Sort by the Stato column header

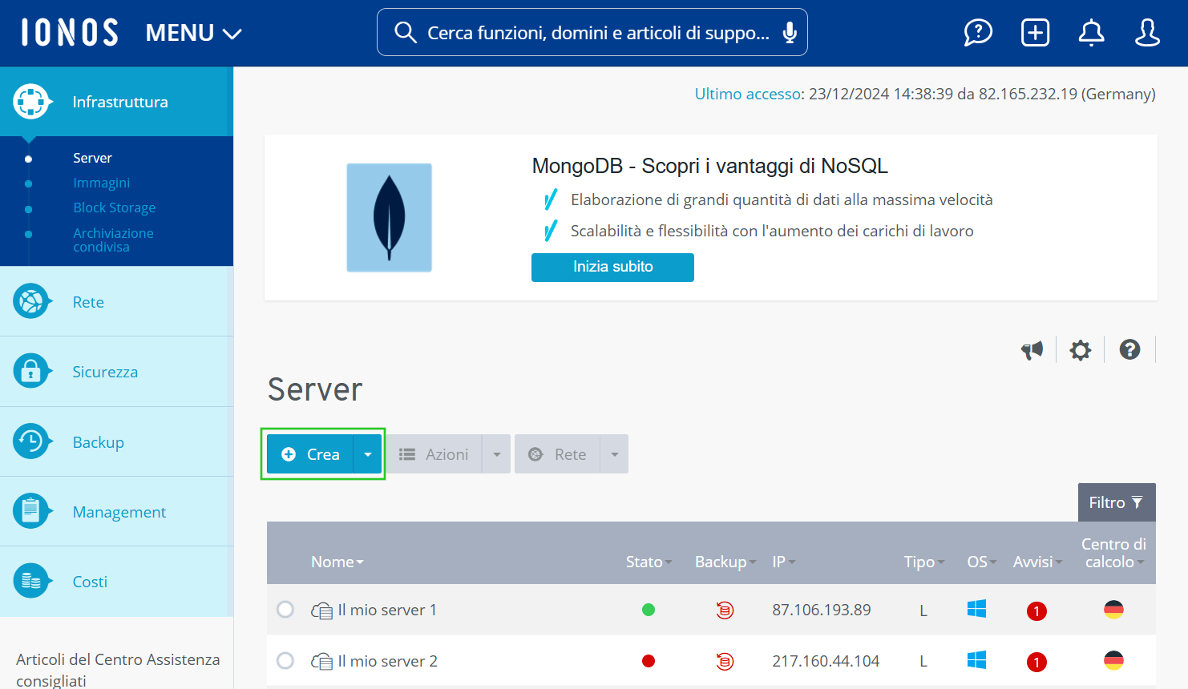pyautogui.click(x=649, y=562)
